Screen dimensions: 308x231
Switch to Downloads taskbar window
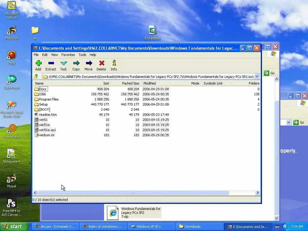[200, 226]
